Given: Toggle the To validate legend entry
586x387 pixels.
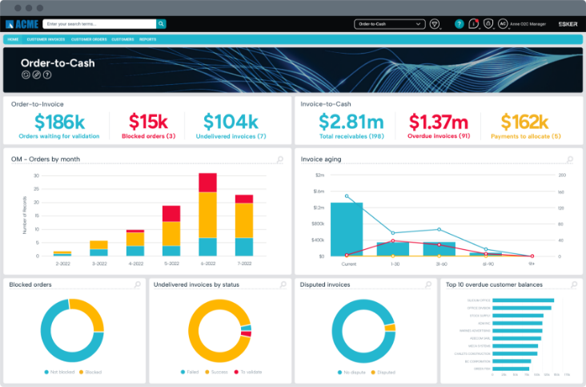Looking at the screenshot, I should coord(250,373).
